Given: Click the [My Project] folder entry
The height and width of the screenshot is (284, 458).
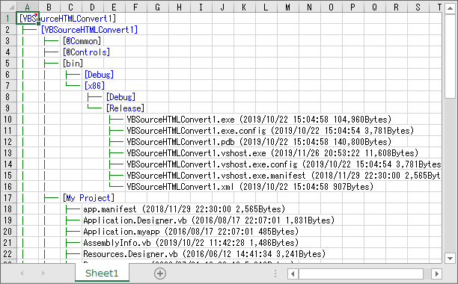Looking at the screenshot, I should click(x=88, y=198).
